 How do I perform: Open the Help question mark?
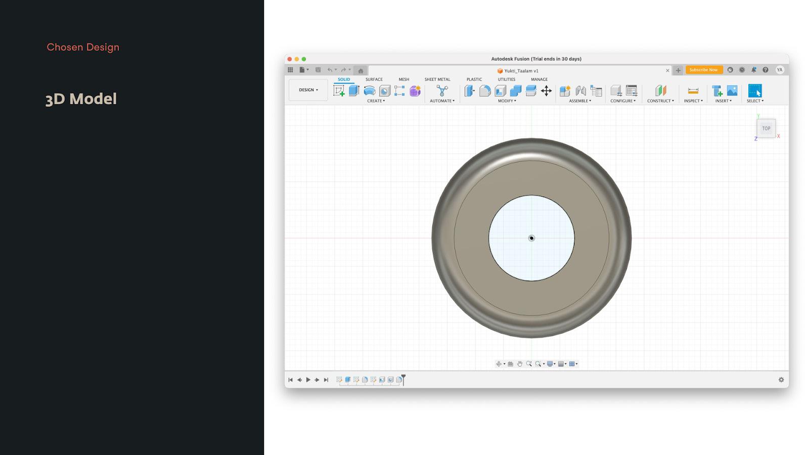(x=766, y=70)
